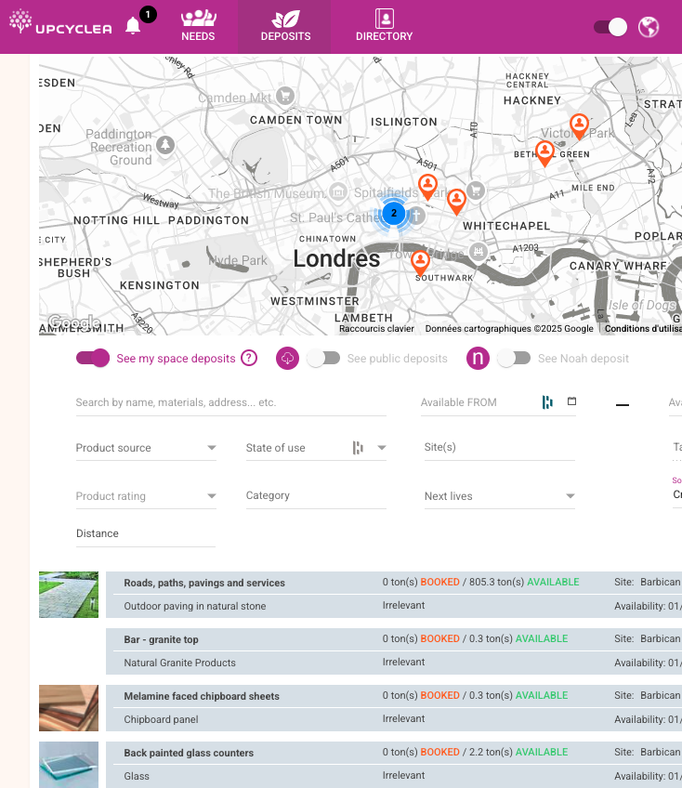
Task: Enable See Noah deposit toggle
Action: 514,359
